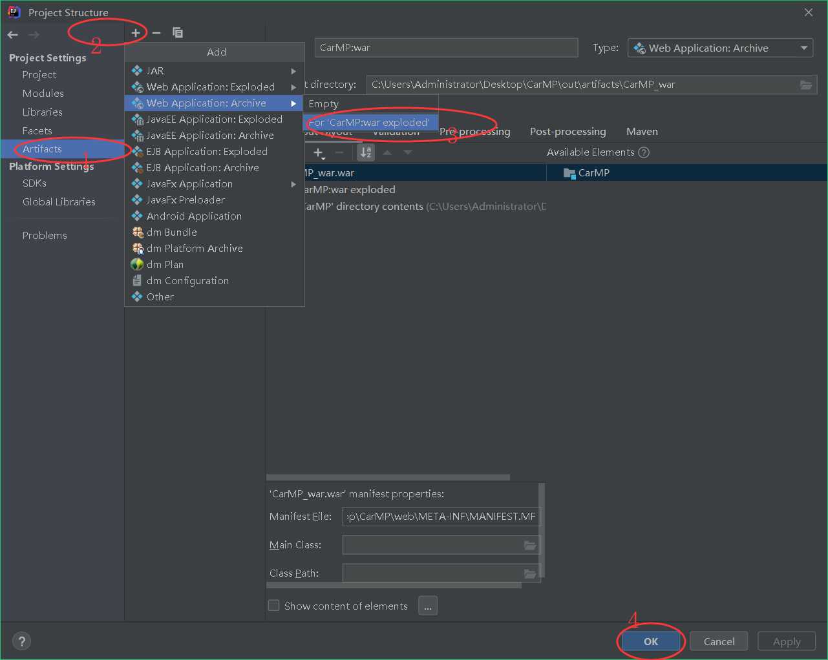This screenshot has height=660, width=828.
Task: Click the Android Application icon
Action: [137, 216]
